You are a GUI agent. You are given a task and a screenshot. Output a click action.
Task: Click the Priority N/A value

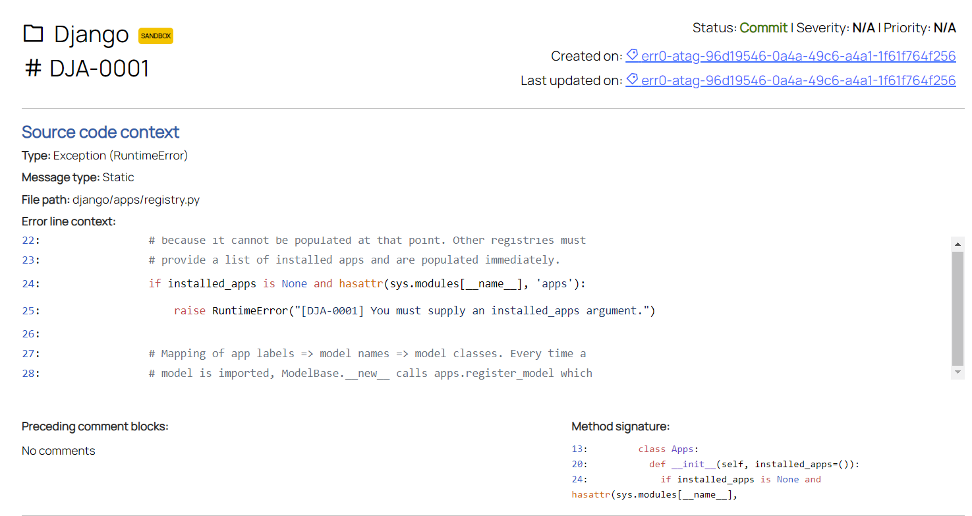click(944, 28)
